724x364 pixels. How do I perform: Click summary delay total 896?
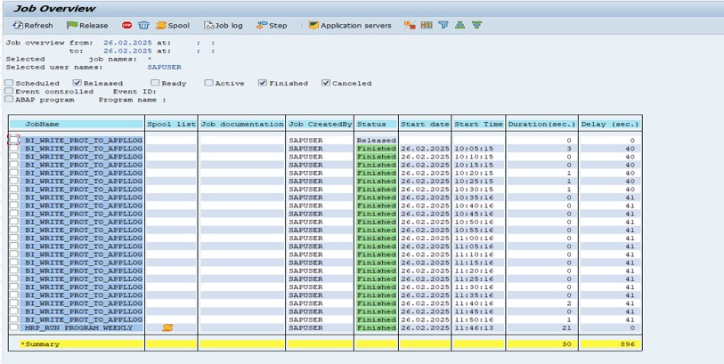point(628,344)
